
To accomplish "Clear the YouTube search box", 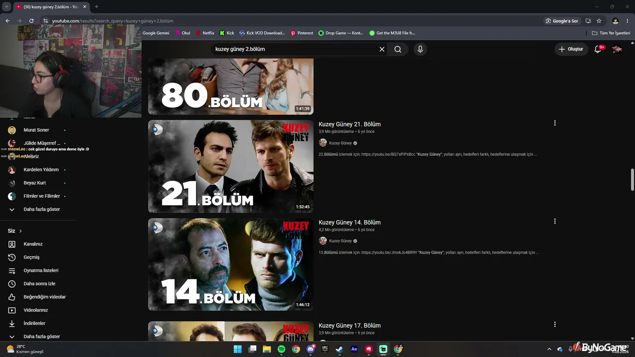I will [x=382, y=49].
